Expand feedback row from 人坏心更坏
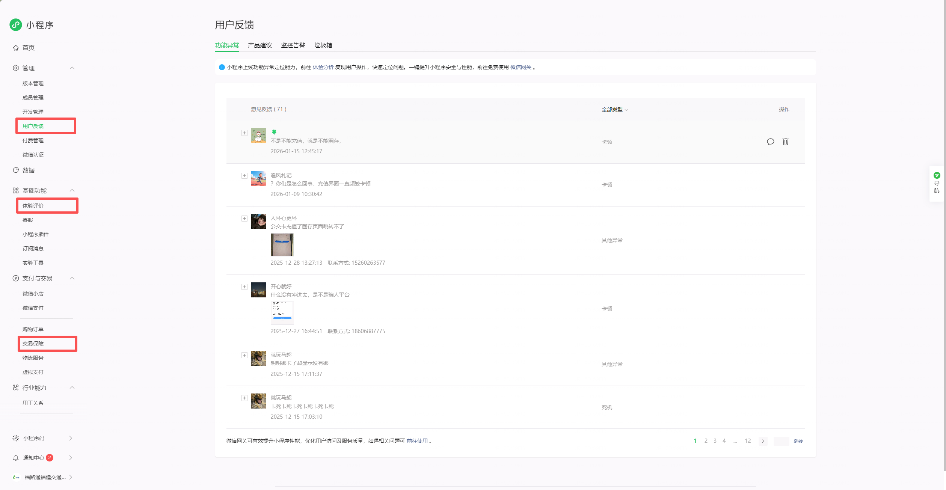 (244, 219)
